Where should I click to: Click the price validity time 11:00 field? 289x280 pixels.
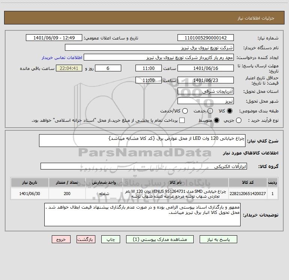click(149, 80)
